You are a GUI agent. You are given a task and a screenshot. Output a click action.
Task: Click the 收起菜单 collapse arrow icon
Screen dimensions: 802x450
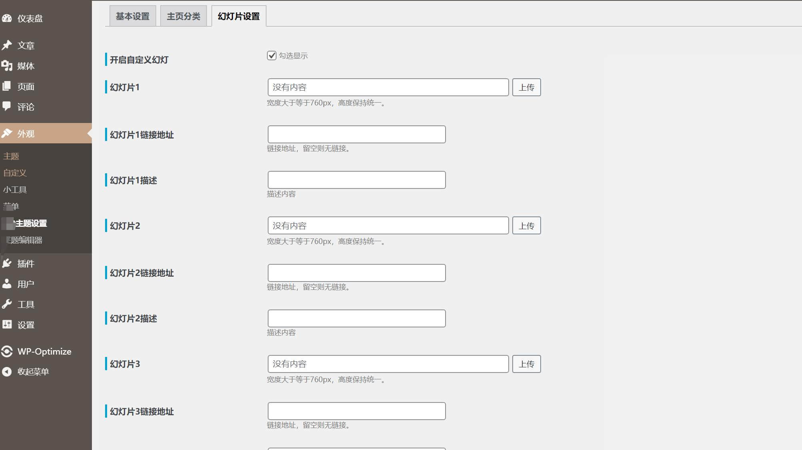[x=7, y=372]
